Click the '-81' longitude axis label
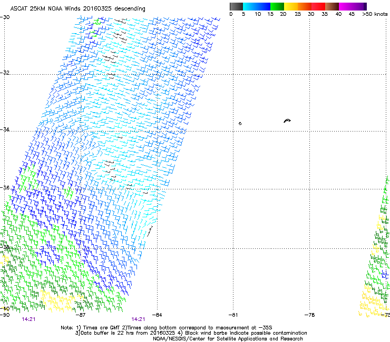 coord(233,315)
